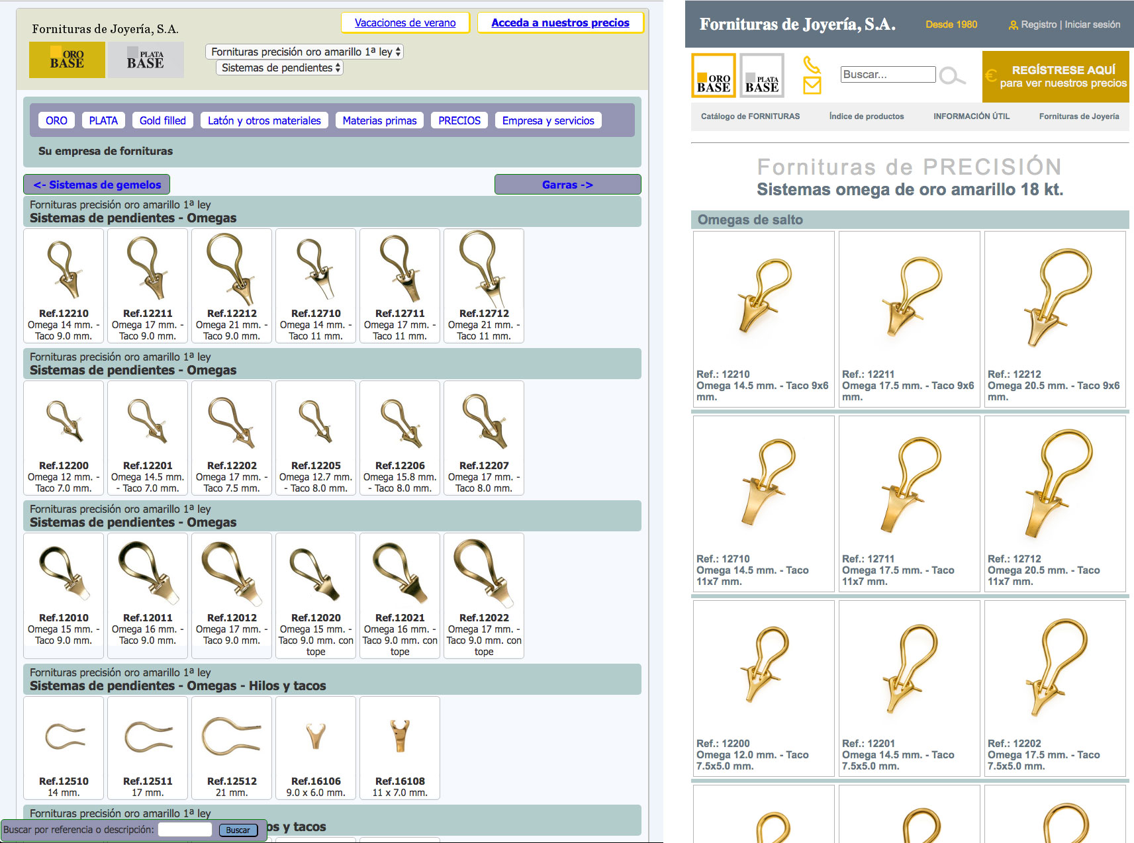The width and height of the screenshot is (1134, 843).
Task: Open Fornituras de Joyería menu item
Action: [1079, 116]
